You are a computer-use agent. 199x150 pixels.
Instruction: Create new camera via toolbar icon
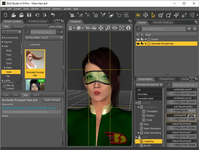point(72,15)
